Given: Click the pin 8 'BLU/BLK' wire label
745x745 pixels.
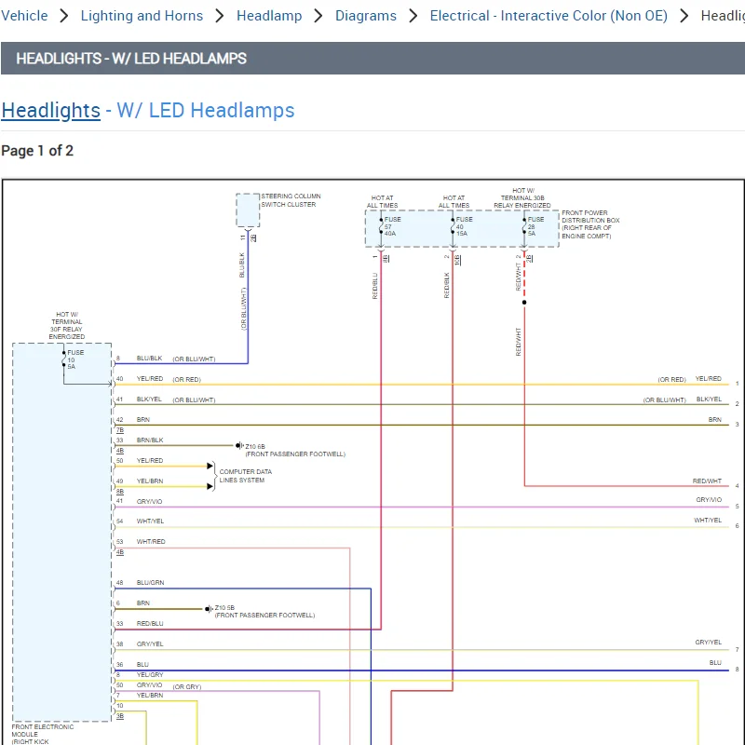Looking at the screenshot, I should pyautogui.click(x=149, y=359).
